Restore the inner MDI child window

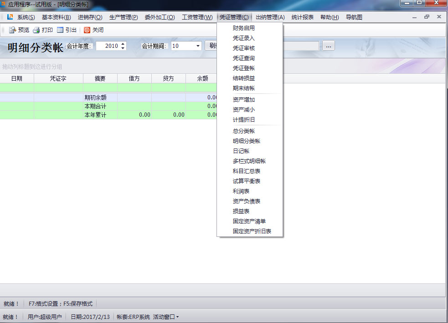(x=427, y=17)
